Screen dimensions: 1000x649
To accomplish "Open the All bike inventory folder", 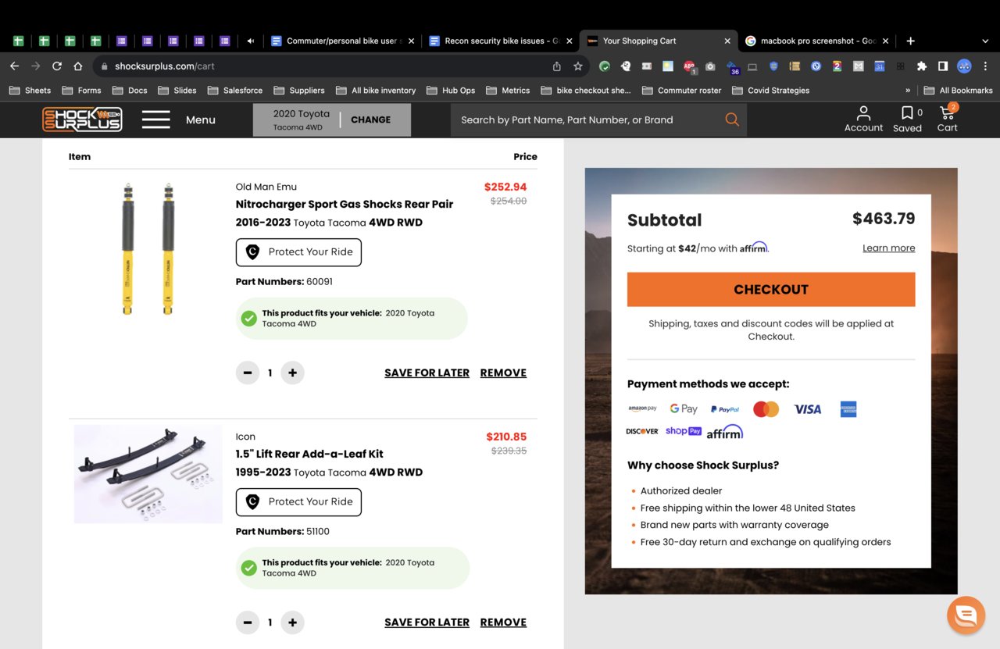I will click(x=376, y=91).
